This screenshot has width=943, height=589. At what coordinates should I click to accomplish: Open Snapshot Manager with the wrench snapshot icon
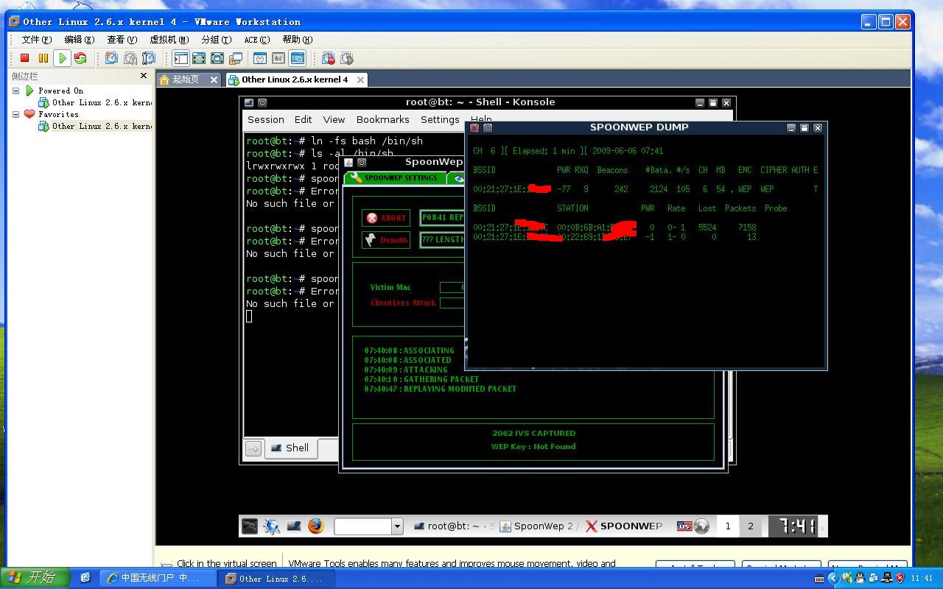coord(149,58)
